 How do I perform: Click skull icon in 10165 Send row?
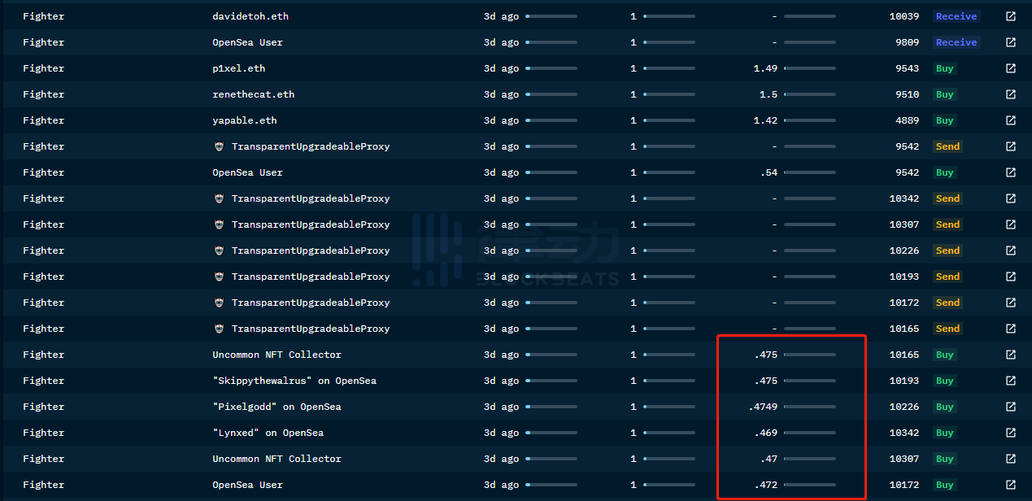click(219, 329)
